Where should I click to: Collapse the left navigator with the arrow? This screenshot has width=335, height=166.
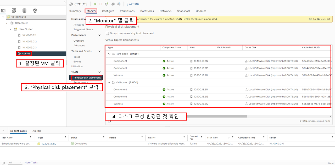[x=65, y=2]
